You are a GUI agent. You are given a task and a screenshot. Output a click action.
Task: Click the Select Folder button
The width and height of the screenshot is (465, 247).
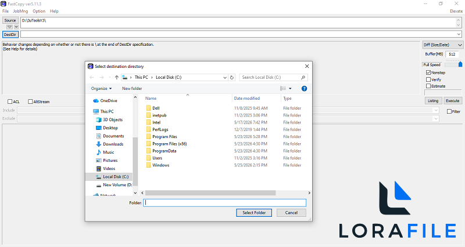click(x=254, y=212)
